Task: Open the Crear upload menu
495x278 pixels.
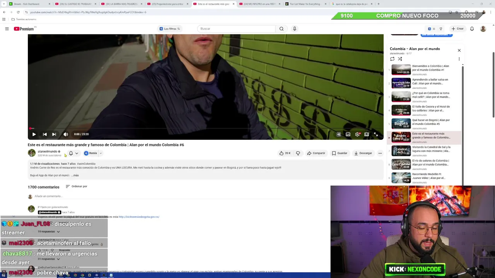Action: click(x=457, y=29)
